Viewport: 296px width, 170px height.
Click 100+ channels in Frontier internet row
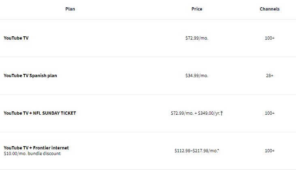click(x=270, y=151)
